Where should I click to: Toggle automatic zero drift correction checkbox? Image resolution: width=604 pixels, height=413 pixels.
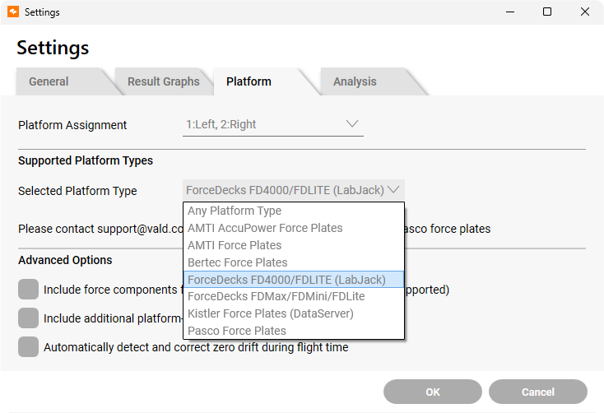tap(28, 346)
